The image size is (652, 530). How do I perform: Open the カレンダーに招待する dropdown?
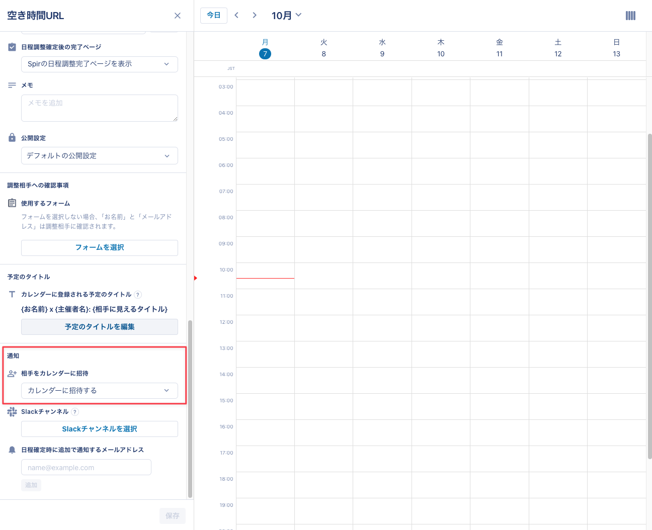click(100, 391)
